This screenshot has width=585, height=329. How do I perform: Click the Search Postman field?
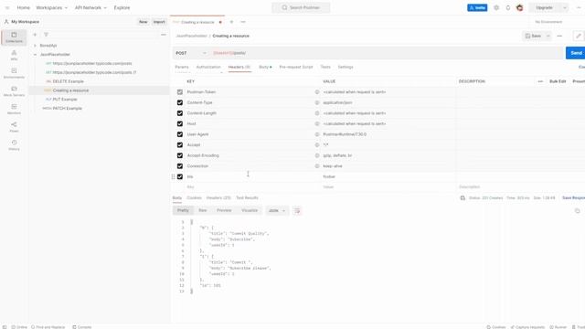(x=301, y=7)
